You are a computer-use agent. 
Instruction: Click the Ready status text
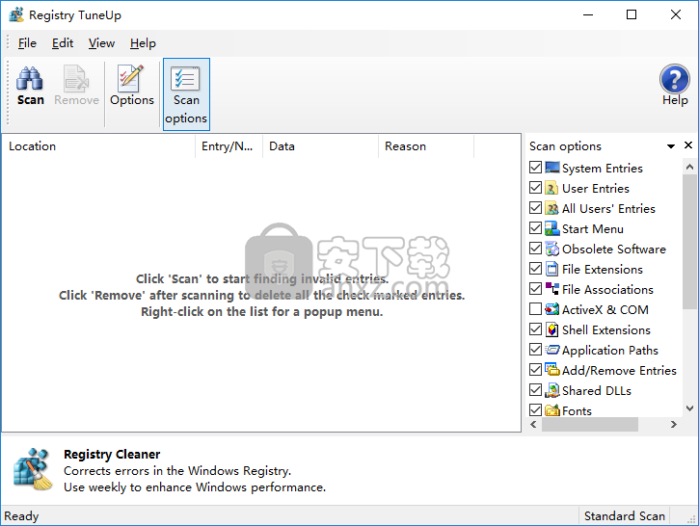pos(21,515)
